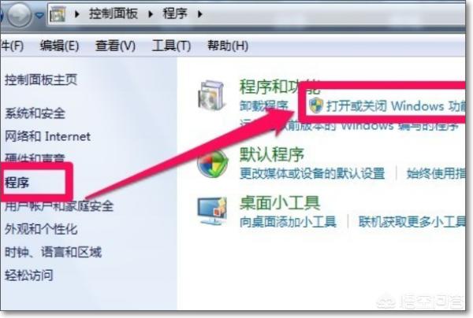Open 打开或关闭 Windows 功能 link
This screenshot has height=318, width=473.
pyautogui.click(x=396, y=106)
